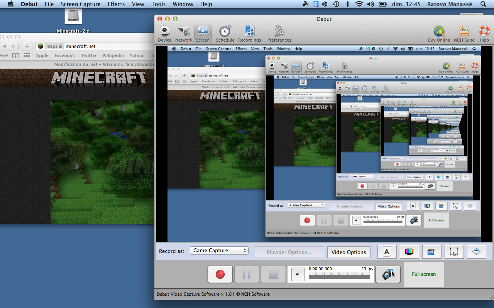
Task: Open the File menu
Action: pyautogui.click(x=49, y=4)
